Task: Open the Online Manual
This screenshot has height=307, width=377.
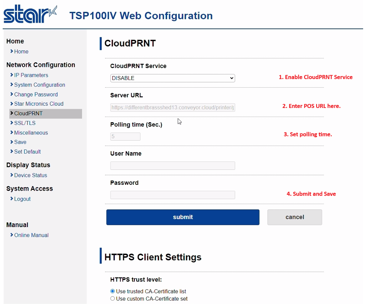Action: click(x=31, y=235)
